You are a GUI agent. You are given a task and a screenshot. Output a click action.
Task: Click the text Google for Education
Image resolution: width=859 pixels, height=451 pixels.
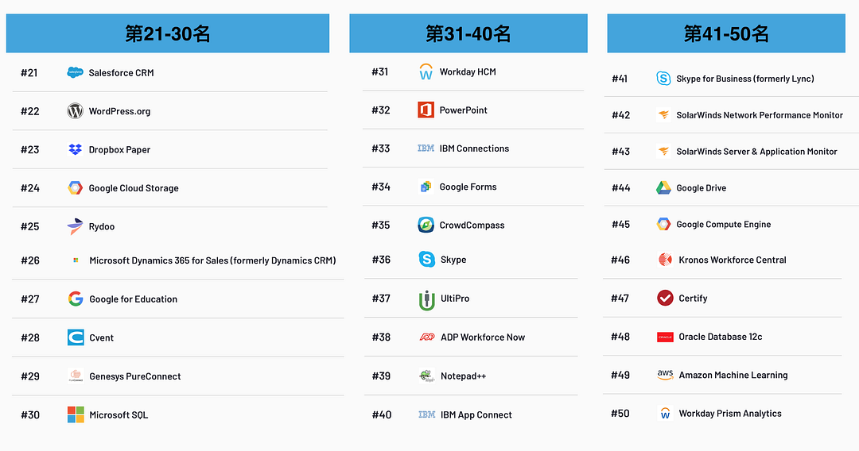tap(133, 299)
